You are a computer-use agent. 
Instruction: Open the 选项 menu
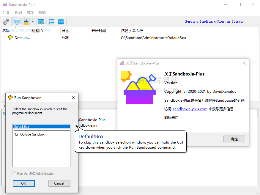pyautogui.click(x=30, y=12)
